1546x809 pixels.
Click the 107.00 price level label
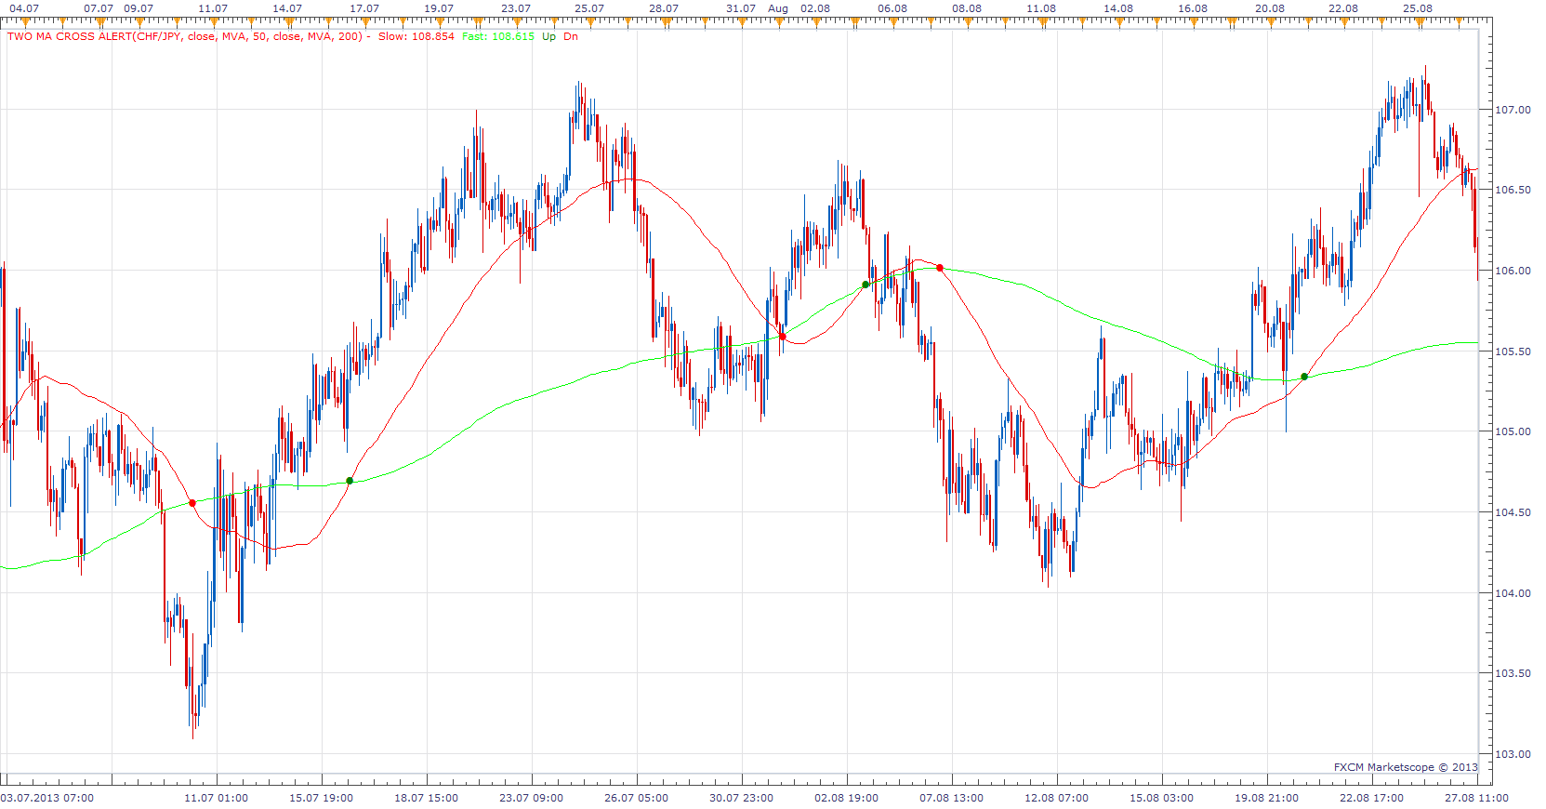click(1513, 110)
